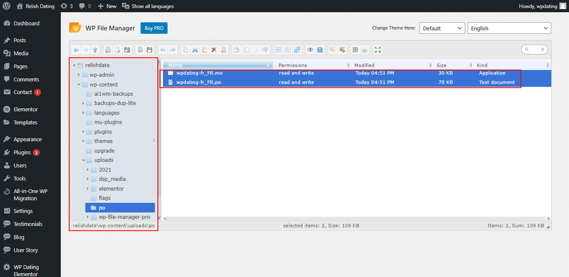Delete selected files with red X icon
Screen dimensions: 569x277
[x=214, y=50]
